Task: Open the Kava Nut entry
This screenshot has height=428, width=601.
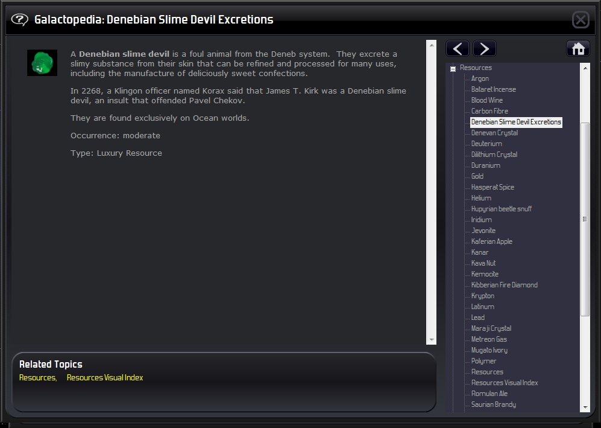Action: tap(483, 263)
